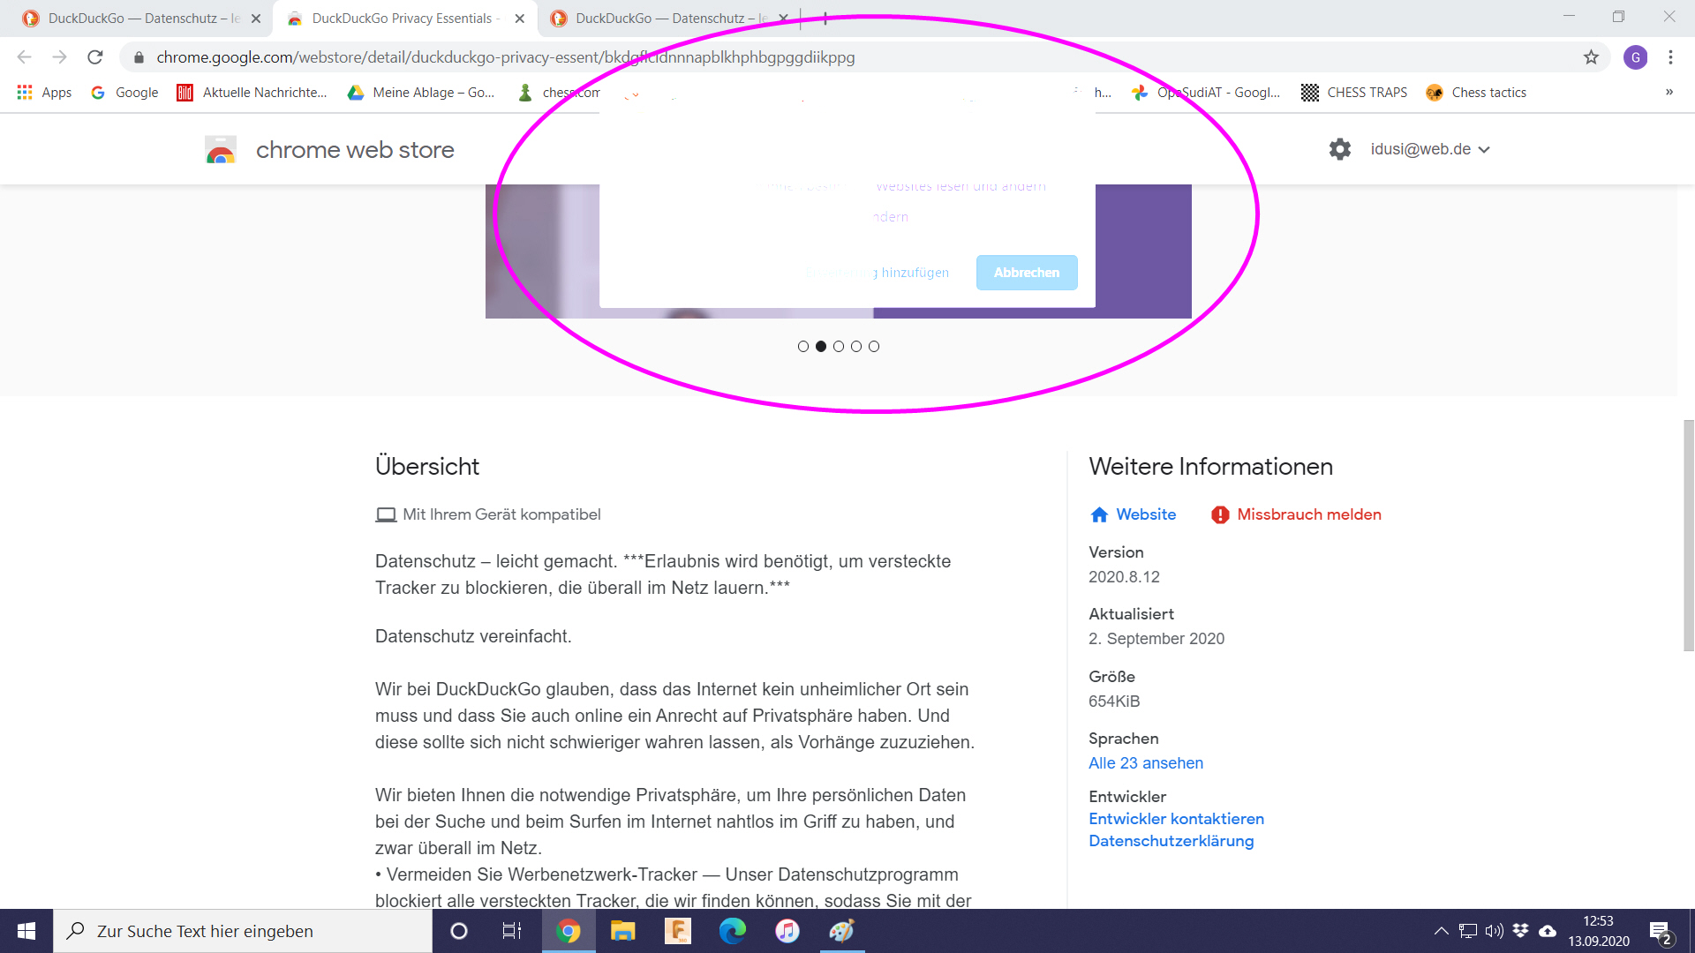
Task: Open iTunes from the taskbar
Action: click(787, 931)
